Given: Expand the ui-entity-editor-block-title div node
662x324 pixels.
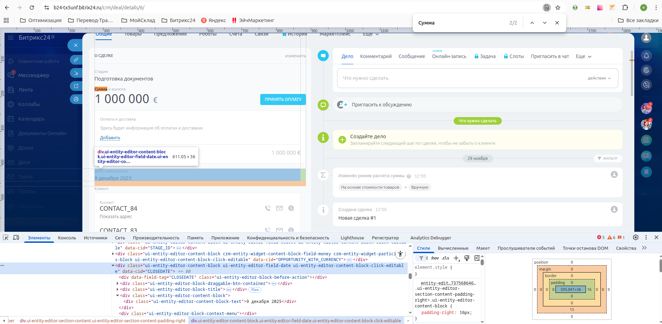Looking at the screenshot, I should 118,289.
